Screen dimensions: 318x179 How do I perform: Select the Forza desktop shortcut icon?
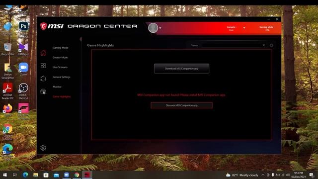click(23, 111)
